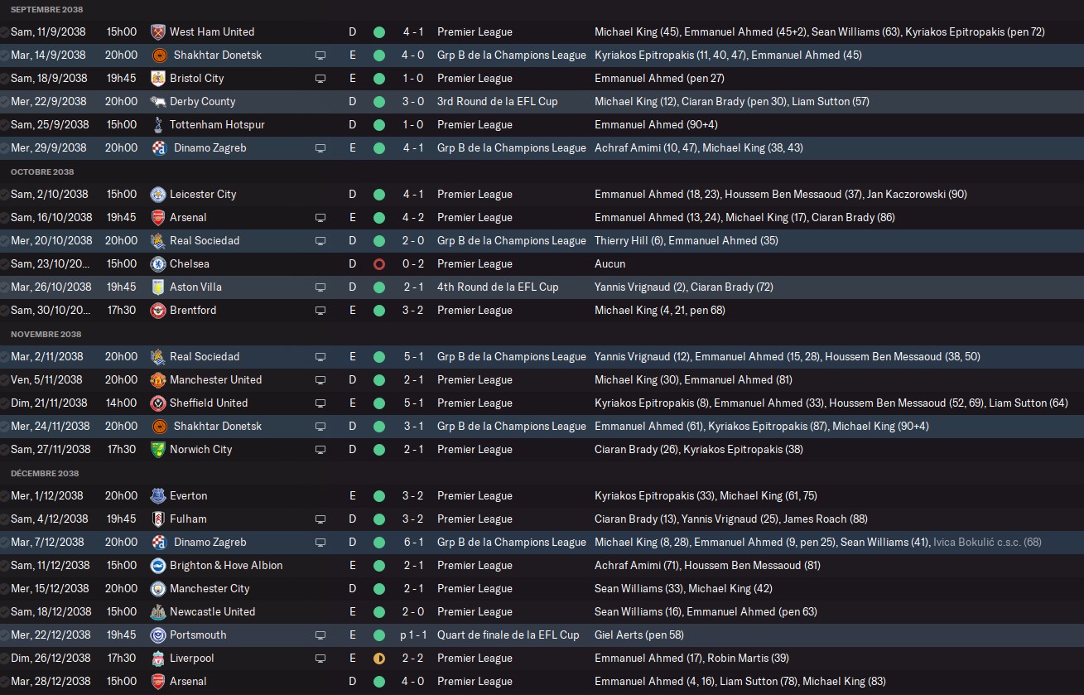
Task: Open the Liverpool team link
Action: click(192, 658)
